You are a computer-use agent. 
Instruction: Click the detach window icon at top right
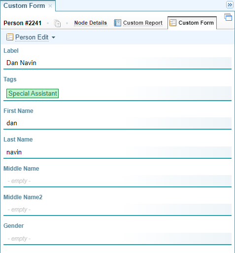pos(228,17)
